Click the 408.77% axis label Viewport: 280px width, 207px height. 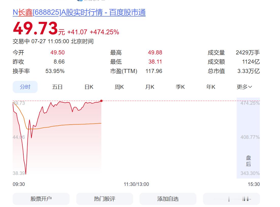[x=250, y=137]
